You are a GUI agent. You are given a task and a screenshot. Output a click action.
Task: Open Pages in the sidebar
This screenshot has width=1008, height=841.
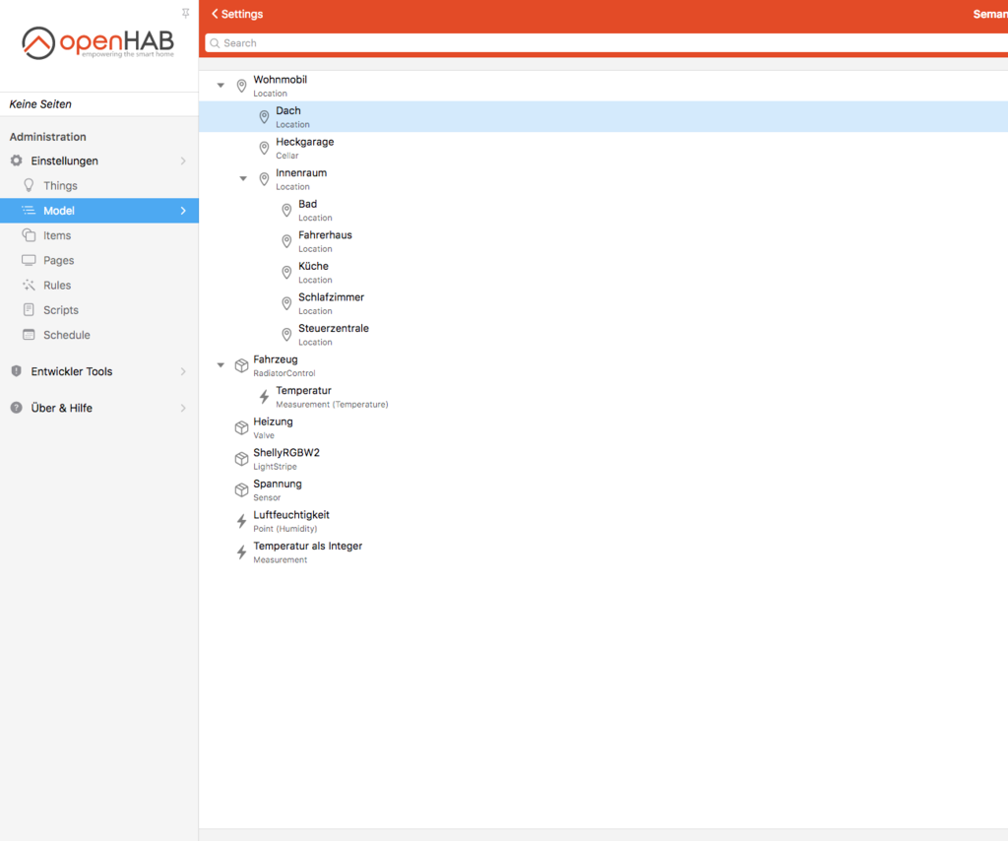[x=99, y=260]
